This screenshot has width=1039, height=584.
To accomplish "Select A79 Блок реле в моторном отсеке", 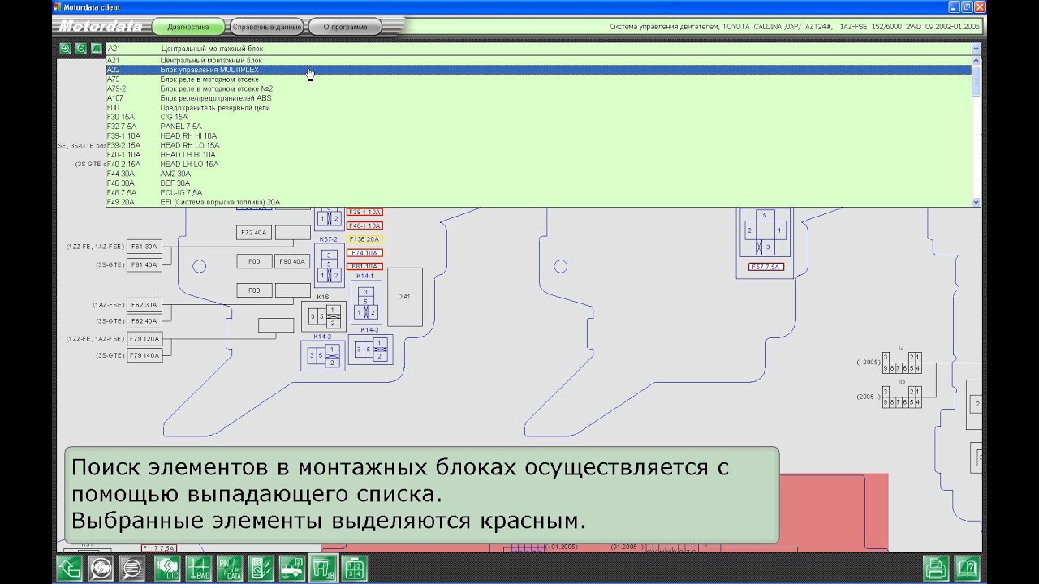I will click(538, 79).
